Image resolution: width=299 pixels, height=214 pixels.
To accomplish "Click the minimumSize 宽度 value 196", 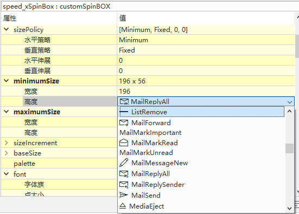I will [124, 92].
